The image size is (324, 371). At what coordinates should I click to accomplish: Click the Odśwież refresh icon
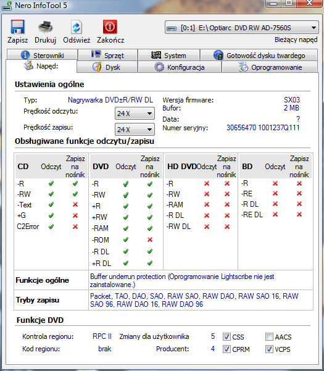(77, 27)
